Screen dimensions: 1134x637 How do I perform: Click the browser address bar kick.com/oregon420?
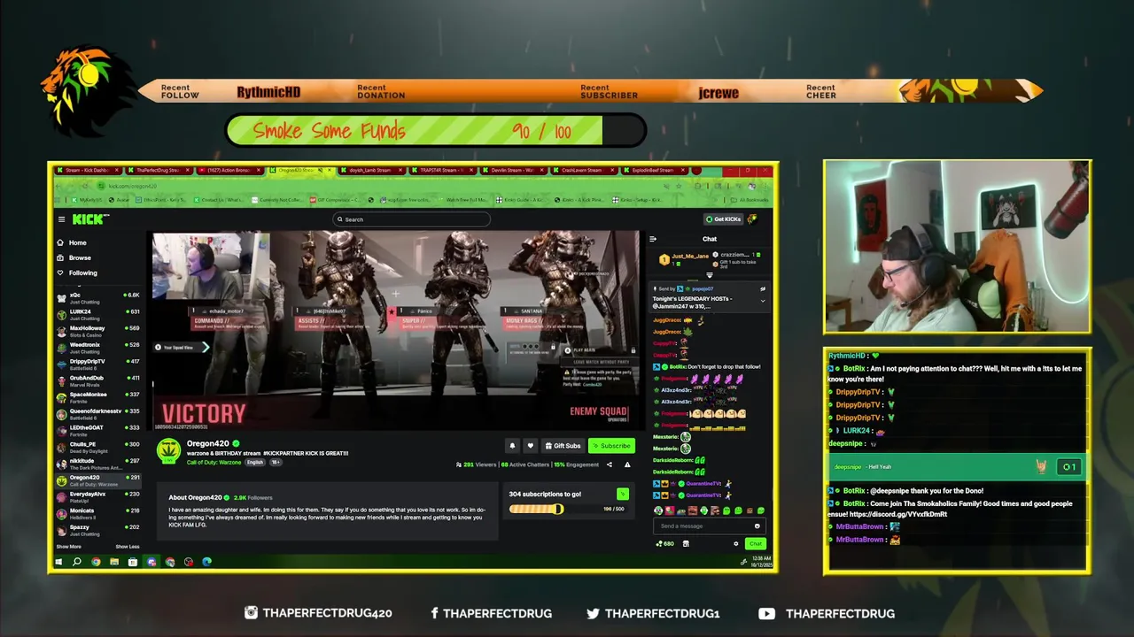[x=133, y=186]
